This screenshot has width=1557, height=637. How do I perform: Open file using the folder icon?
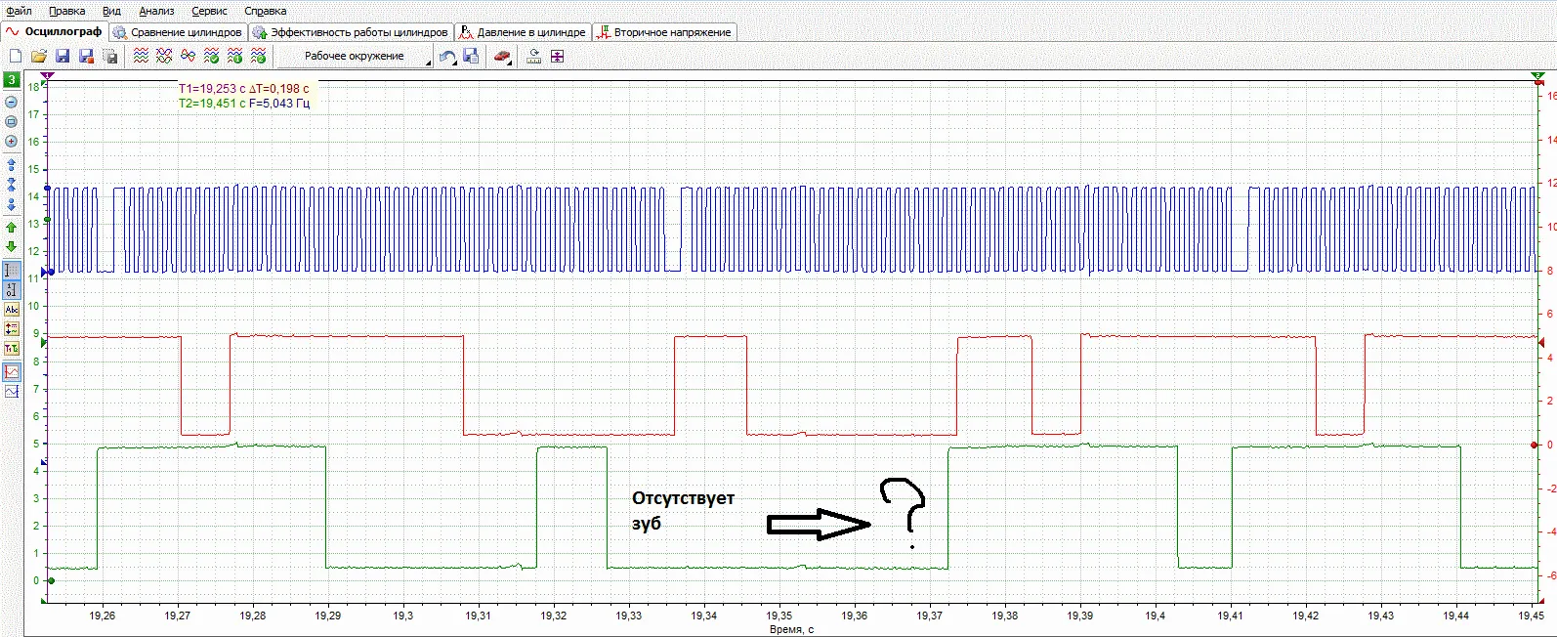39,57
